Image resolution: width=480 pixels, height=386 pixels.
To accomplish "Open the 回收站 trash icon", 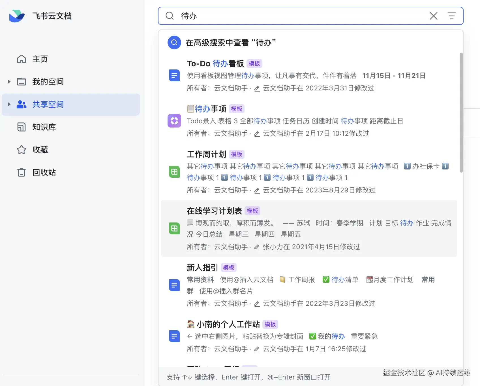I will click(x=21, y=172).
